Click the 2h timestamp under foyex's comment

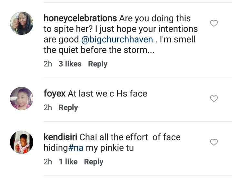48,107
